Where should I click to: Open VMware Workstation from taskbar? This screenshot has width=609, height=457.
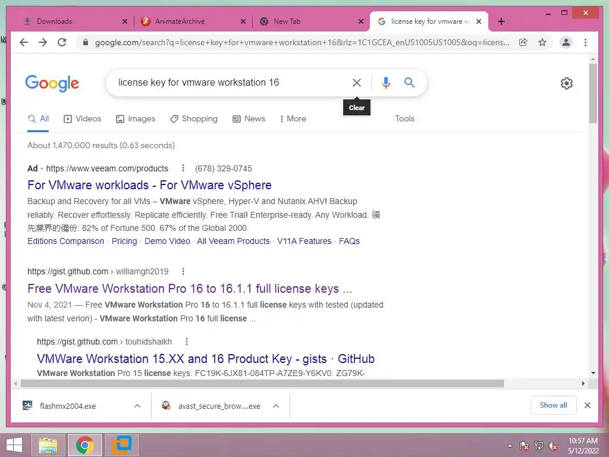tap(122, 445)
